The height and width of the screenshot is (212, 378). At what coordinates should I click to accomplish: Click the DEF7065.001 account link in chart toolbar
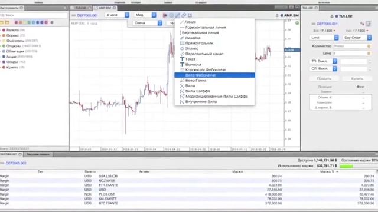pyautogui.click(x=87, y=15)
